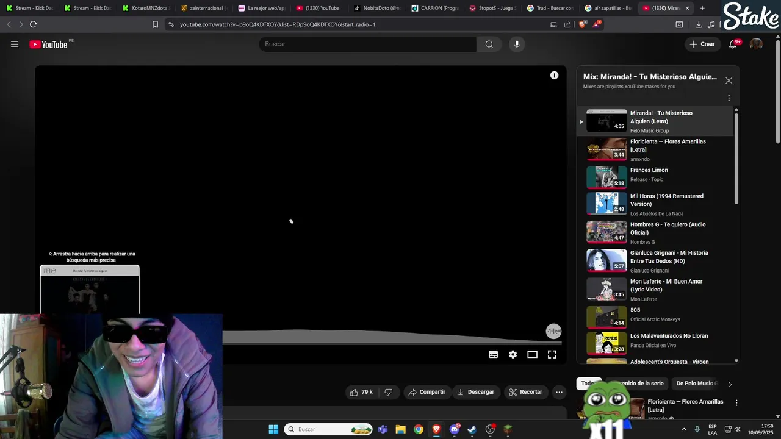
Task: Focus the Windows taskbar Buscar search box
Action: (x=329, y=429)
